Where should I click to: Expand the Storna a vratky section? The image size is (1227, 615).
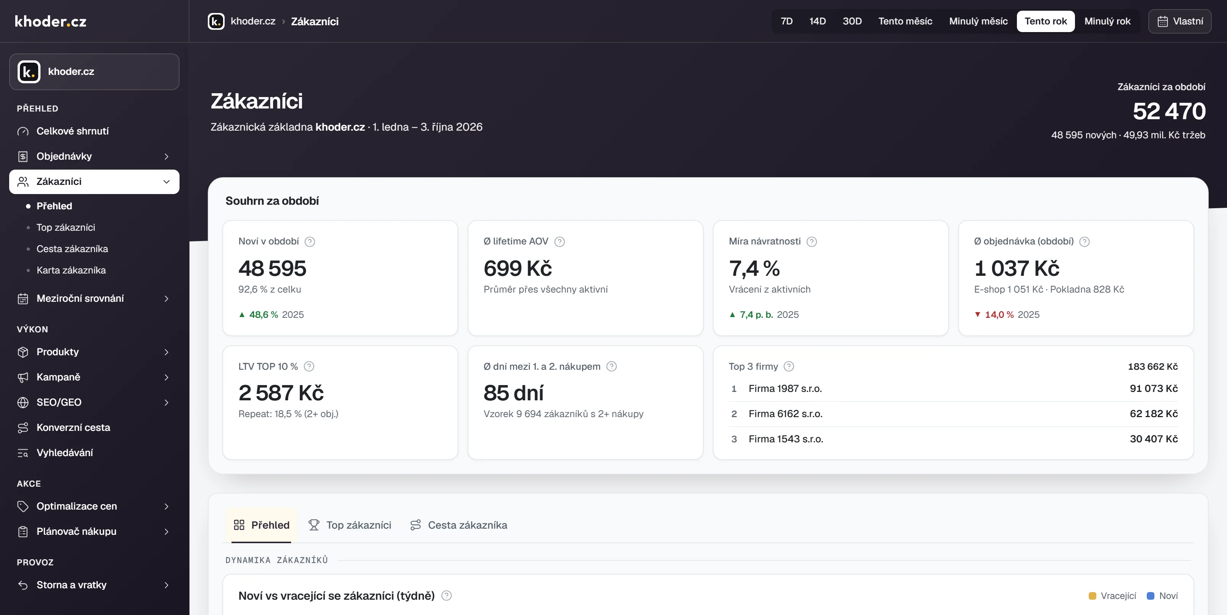[x=94, y=585]
